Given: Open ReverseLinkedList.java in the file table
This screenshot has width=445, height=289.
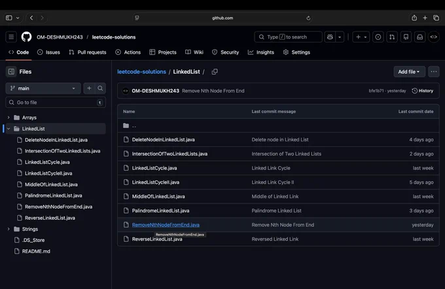Looking at the screenshot, I should (157, 239).
